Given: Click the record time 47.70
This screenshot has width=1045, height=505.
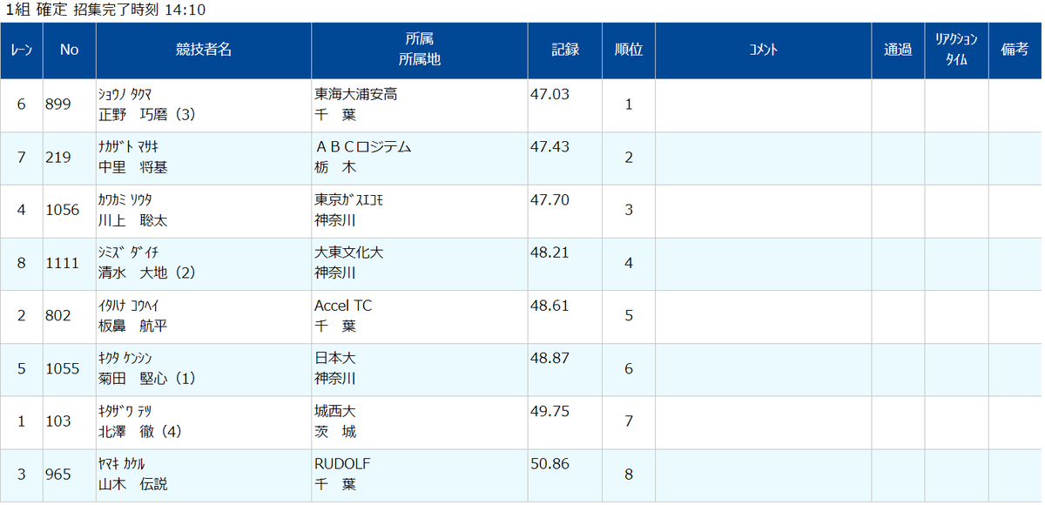Looking at the screenshot, I should pos(549,199).
